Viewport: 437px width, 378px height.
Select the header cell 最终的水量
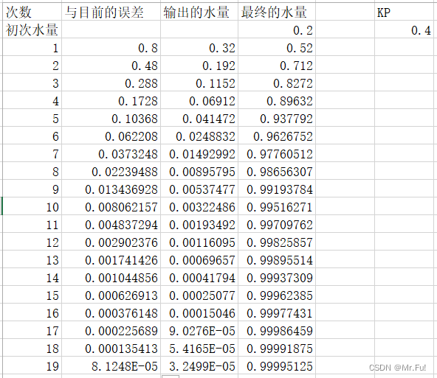(277, 12)
